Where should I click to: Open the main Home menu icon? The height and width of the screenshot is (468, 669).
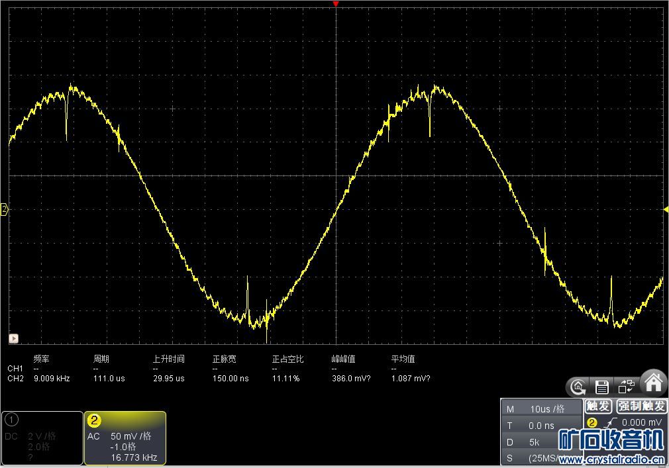point(653,382)
